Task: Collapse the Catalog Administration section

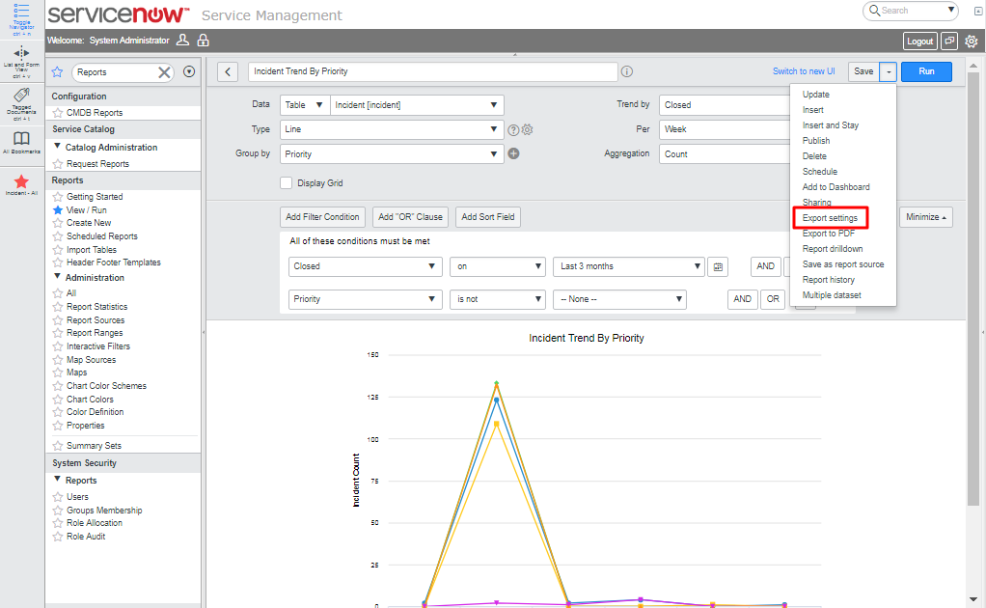Action: [58, 148]
